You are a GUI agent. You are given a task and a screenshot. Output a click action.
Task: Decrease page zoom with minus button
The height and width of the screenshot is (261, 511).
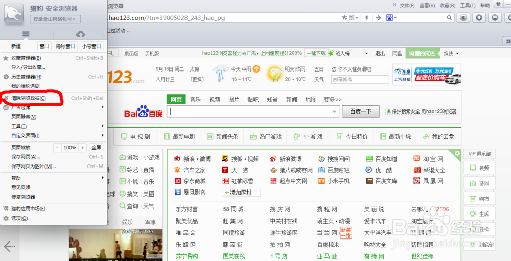(x=57, y=148)
